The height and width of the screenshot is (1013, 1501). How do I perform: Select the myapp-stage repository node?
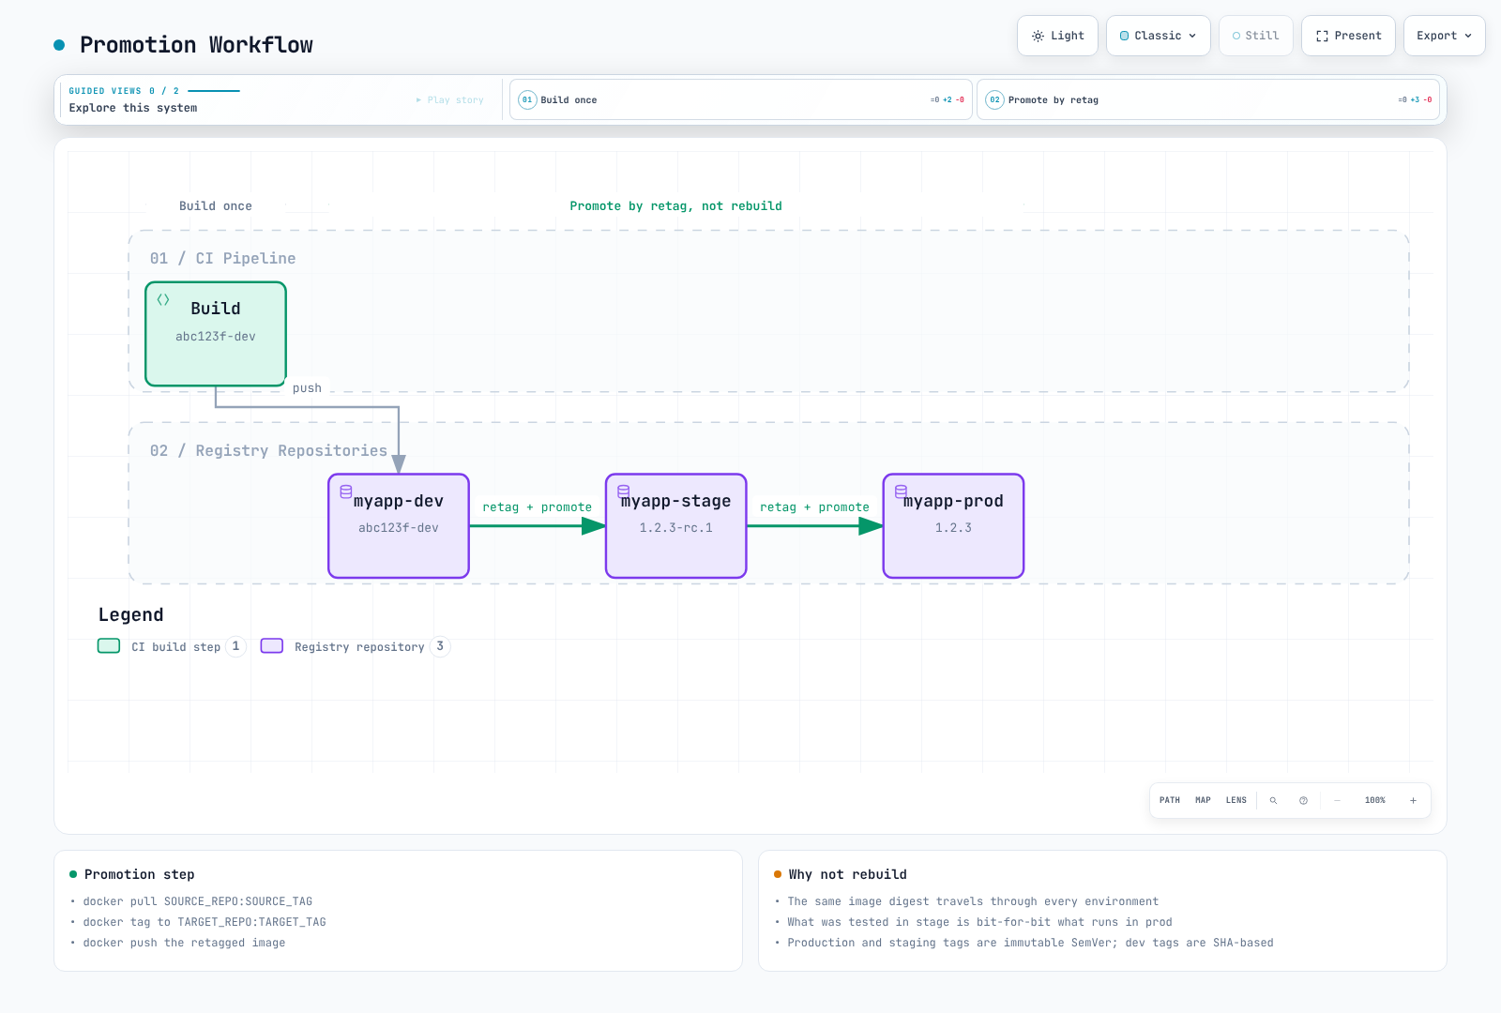click(x=676, y=525)
